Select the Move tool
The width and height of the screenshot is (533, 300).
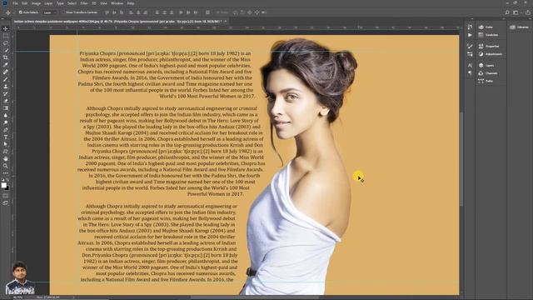point(6,29)
